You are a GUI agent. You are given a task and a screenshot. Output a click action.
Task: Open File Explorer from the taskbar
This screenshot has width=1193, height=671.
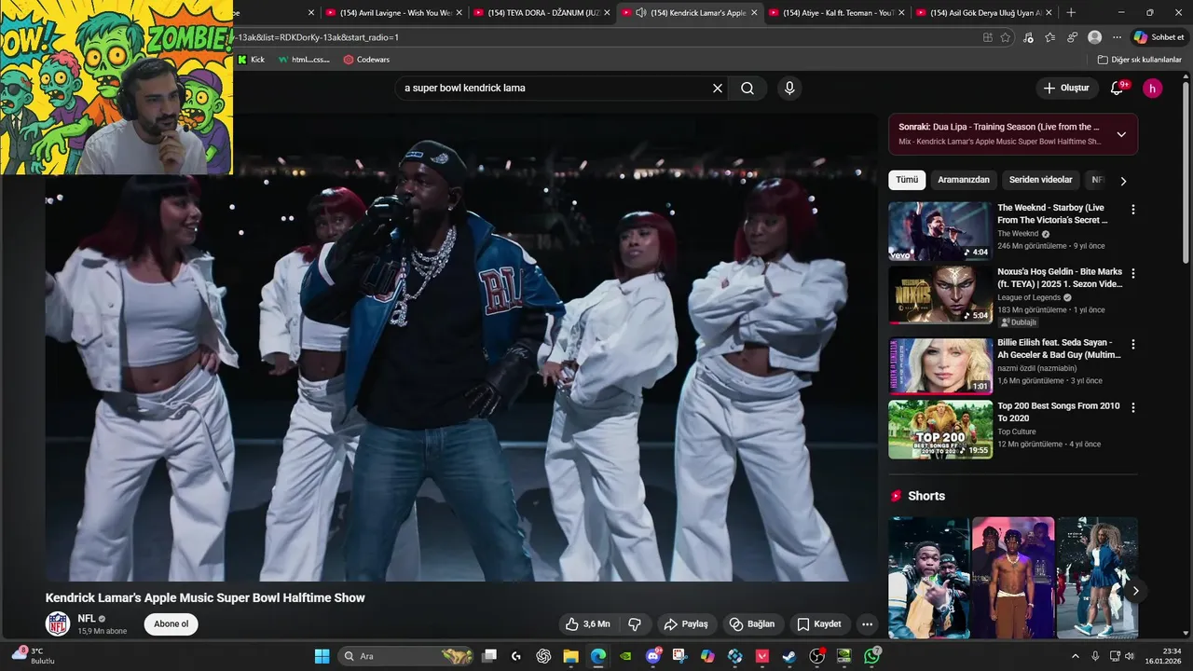(x=570, y=656)
